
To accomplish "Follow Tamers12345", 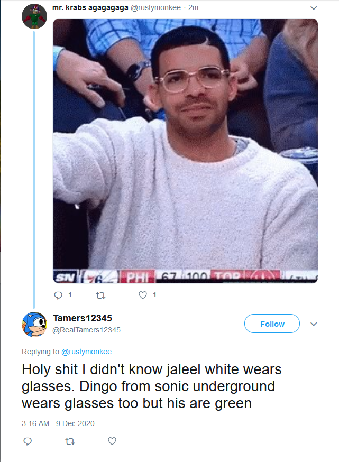I will tap(272, 324).
